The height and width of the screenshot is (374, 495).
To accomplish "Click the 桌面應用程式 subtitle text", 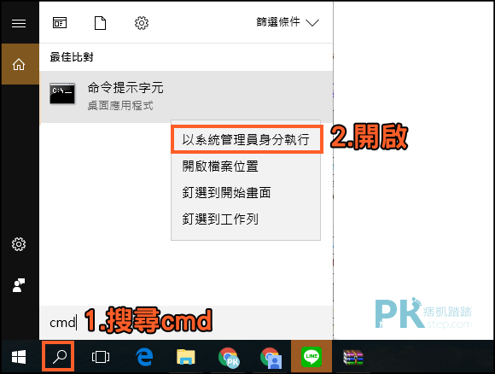I will pyautogui.click(x=120, y=106).
